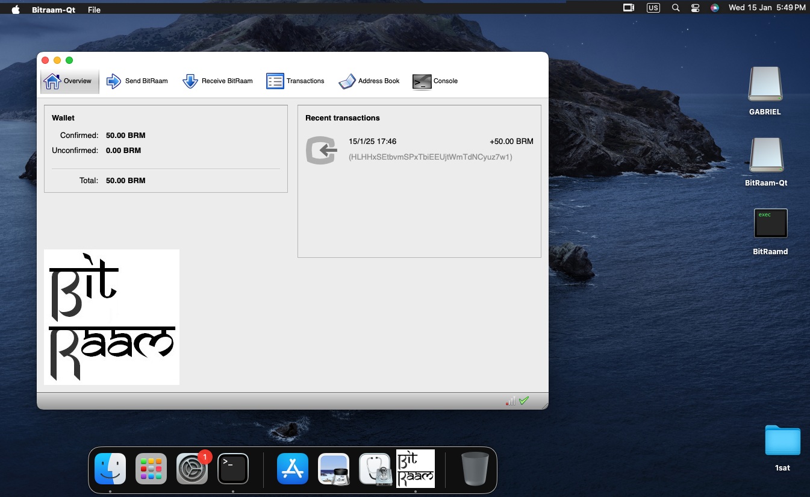Open Finder from the Dock
810x497 pixels.
click(110, 469)
